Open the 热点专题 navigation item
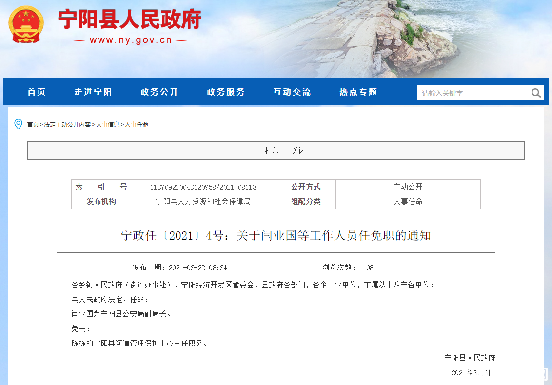 358,92
